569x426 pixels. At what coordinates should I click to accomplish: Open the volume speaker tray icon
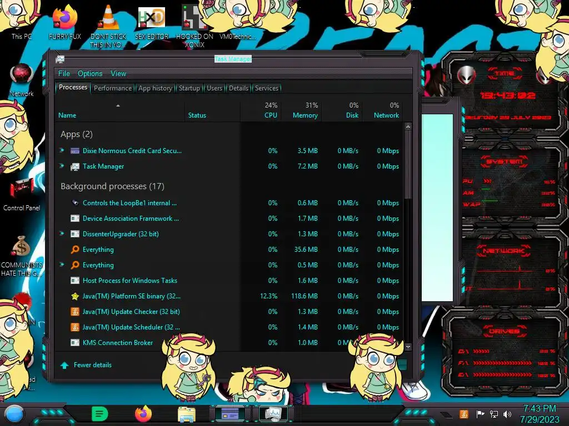pos(507,414)
